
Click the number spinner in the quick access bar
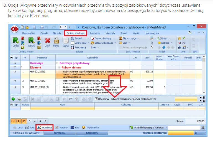pos(65,27)
